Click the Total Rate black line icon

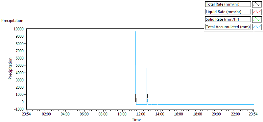tap(257, 4)
